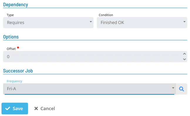
Task: Open the Type dropdown arrow
Action: coord(91,22)
